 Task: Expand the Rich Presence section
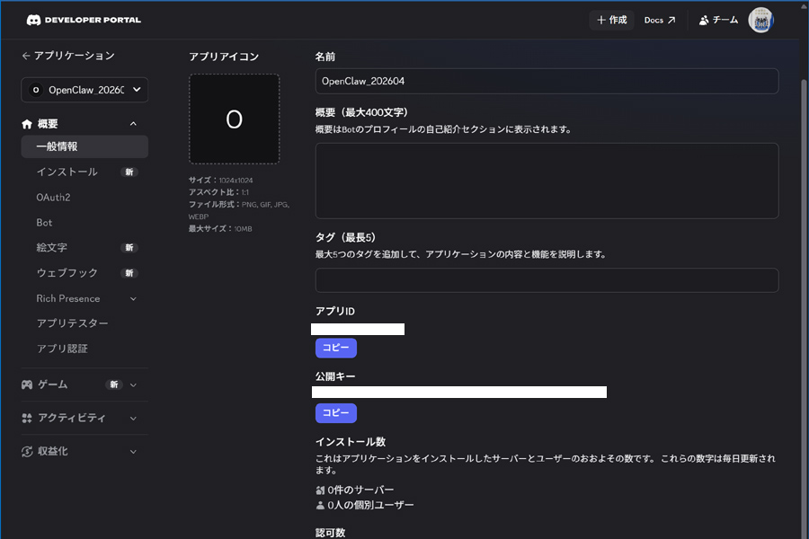tap(133, 297)
